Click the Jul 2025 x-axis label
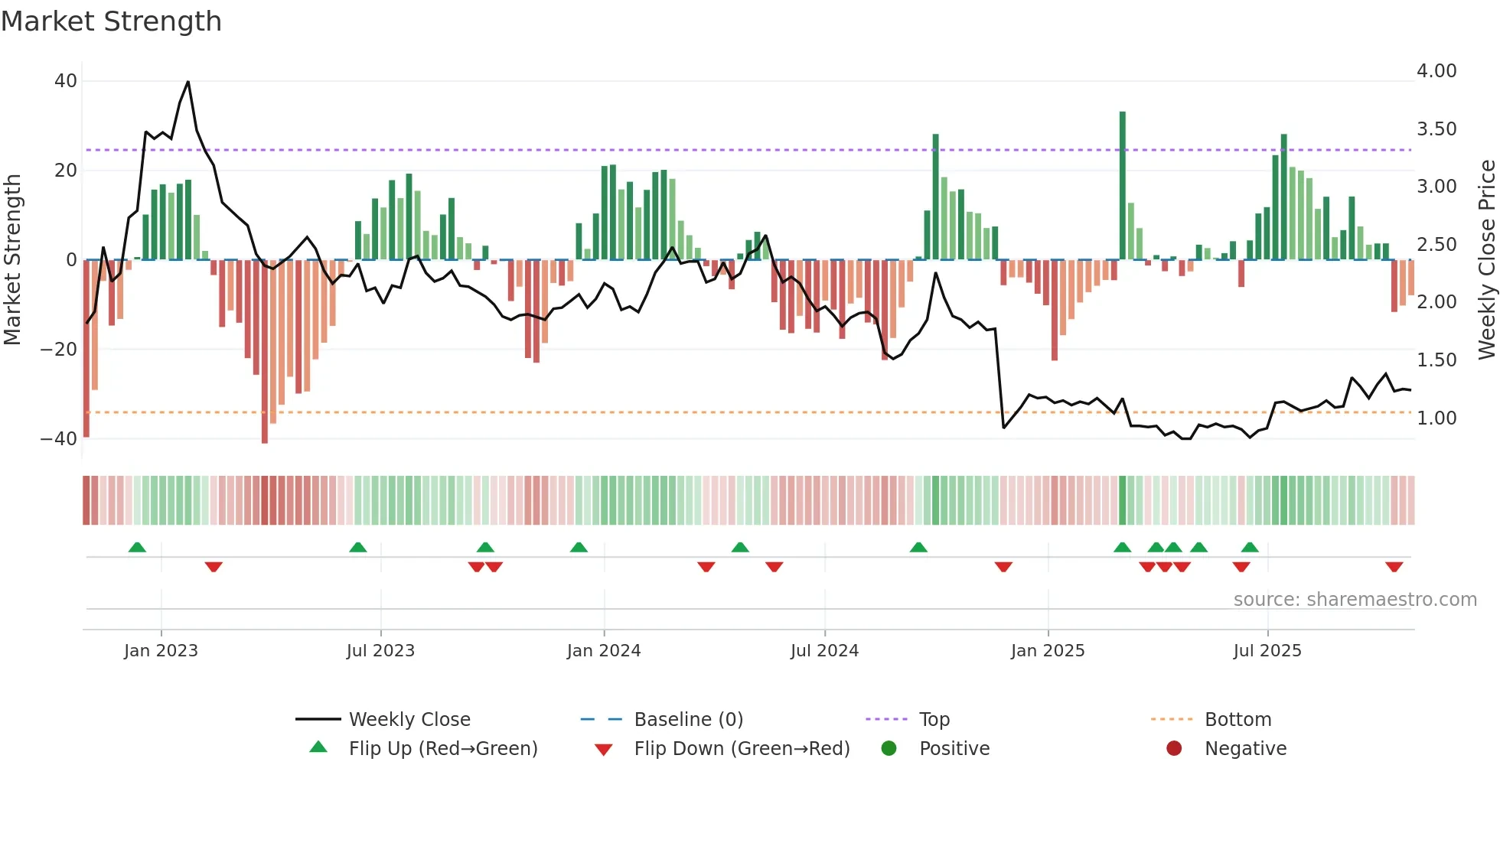This screenshot has height=843, width=1500. [x=1267, y=650]
